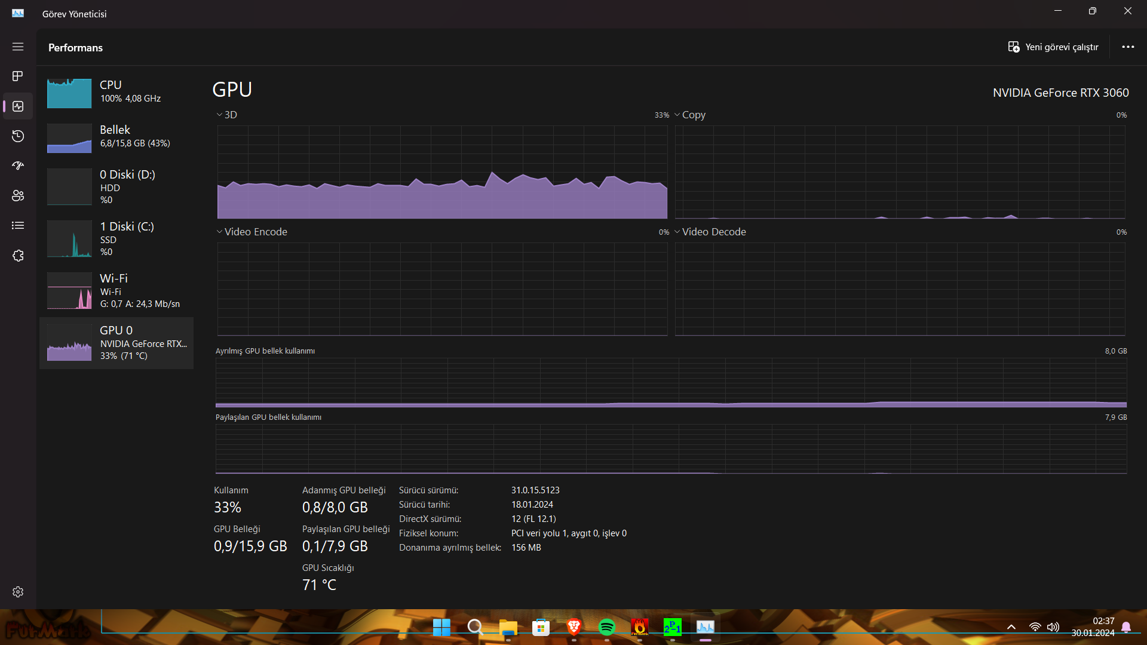
Task: Open the Startup apps page icon
Action: [x=18, y=165]
